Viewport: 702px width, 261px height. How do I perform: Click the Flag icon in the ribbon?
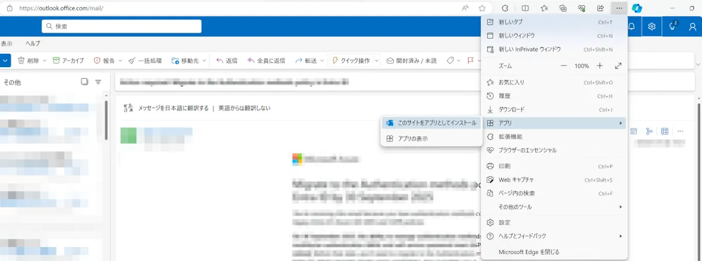[x=470, y=60]
